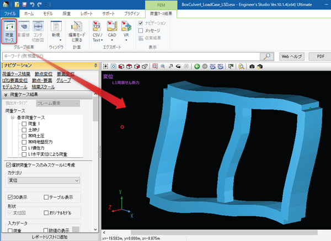This screenshot has width=331, height=241.
Task: Pin the ナビゲーション panel
Action: pos(95,66)
